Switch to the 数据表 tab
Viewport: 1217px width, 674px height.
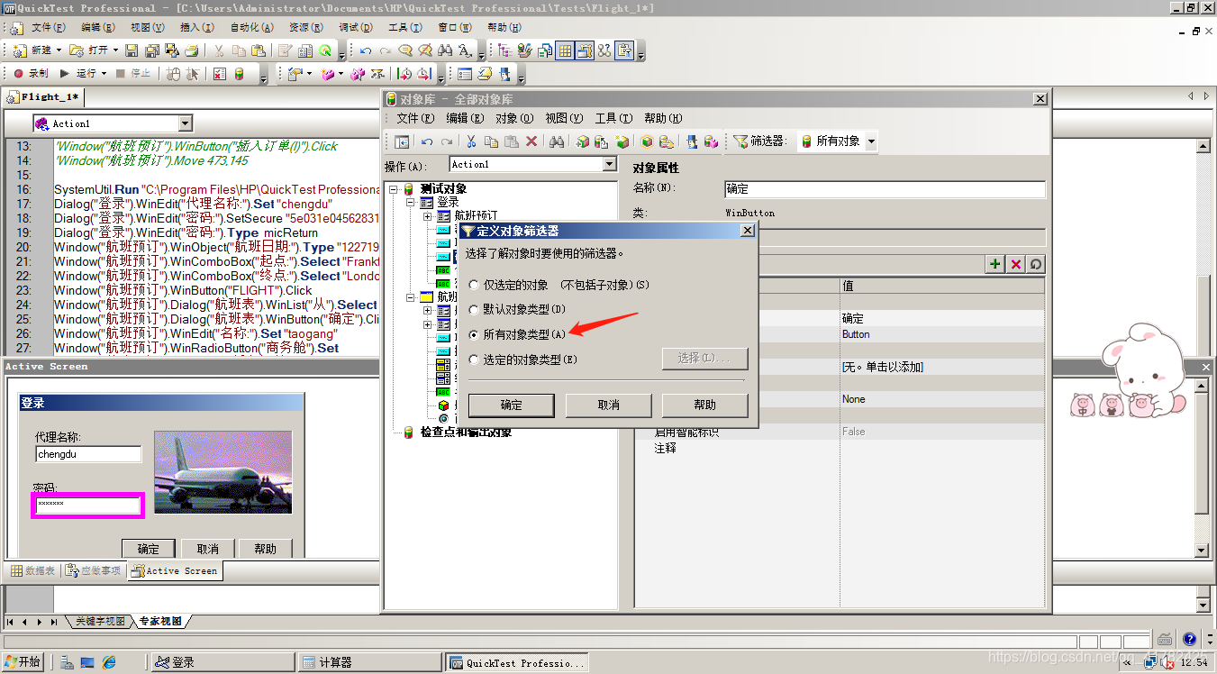[x=32, y=570]
